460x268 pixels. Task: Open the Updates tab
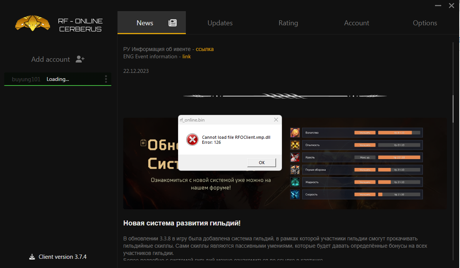click(x=220, y=23)
